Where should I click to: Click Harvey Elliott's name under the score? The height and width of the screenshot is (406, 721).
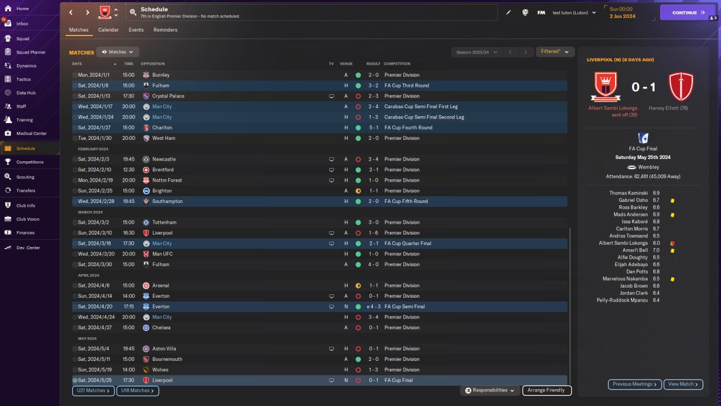[x=667, y=108]
